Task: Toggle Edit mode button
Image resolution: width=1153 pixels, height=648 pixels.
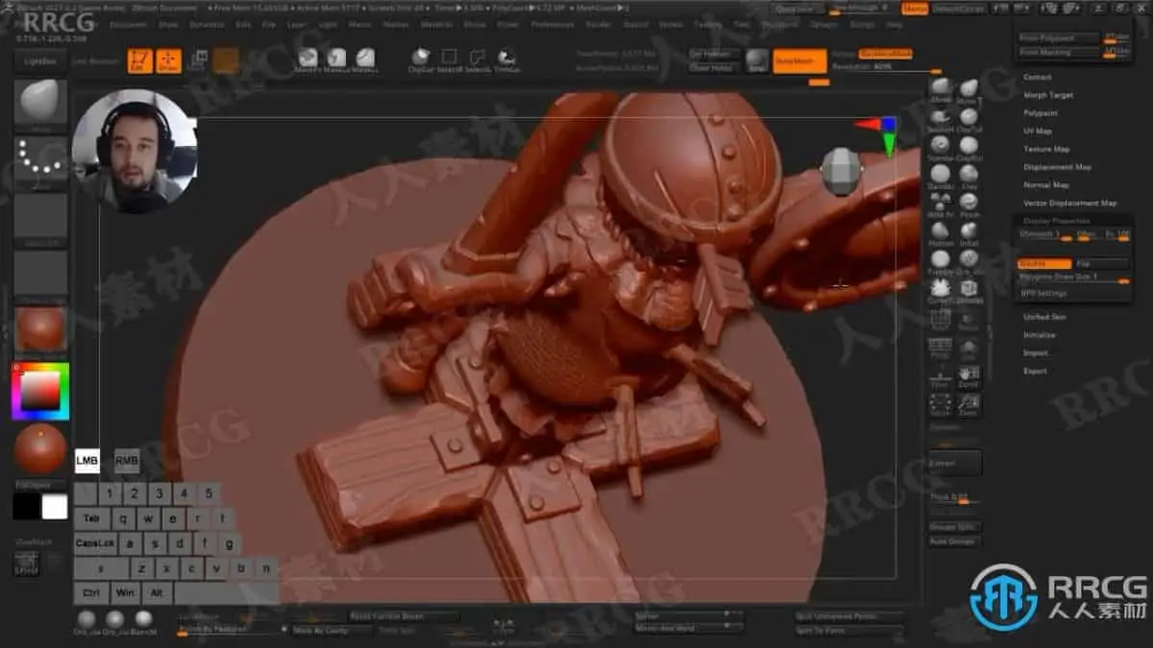Action: (x=140, y=60)
